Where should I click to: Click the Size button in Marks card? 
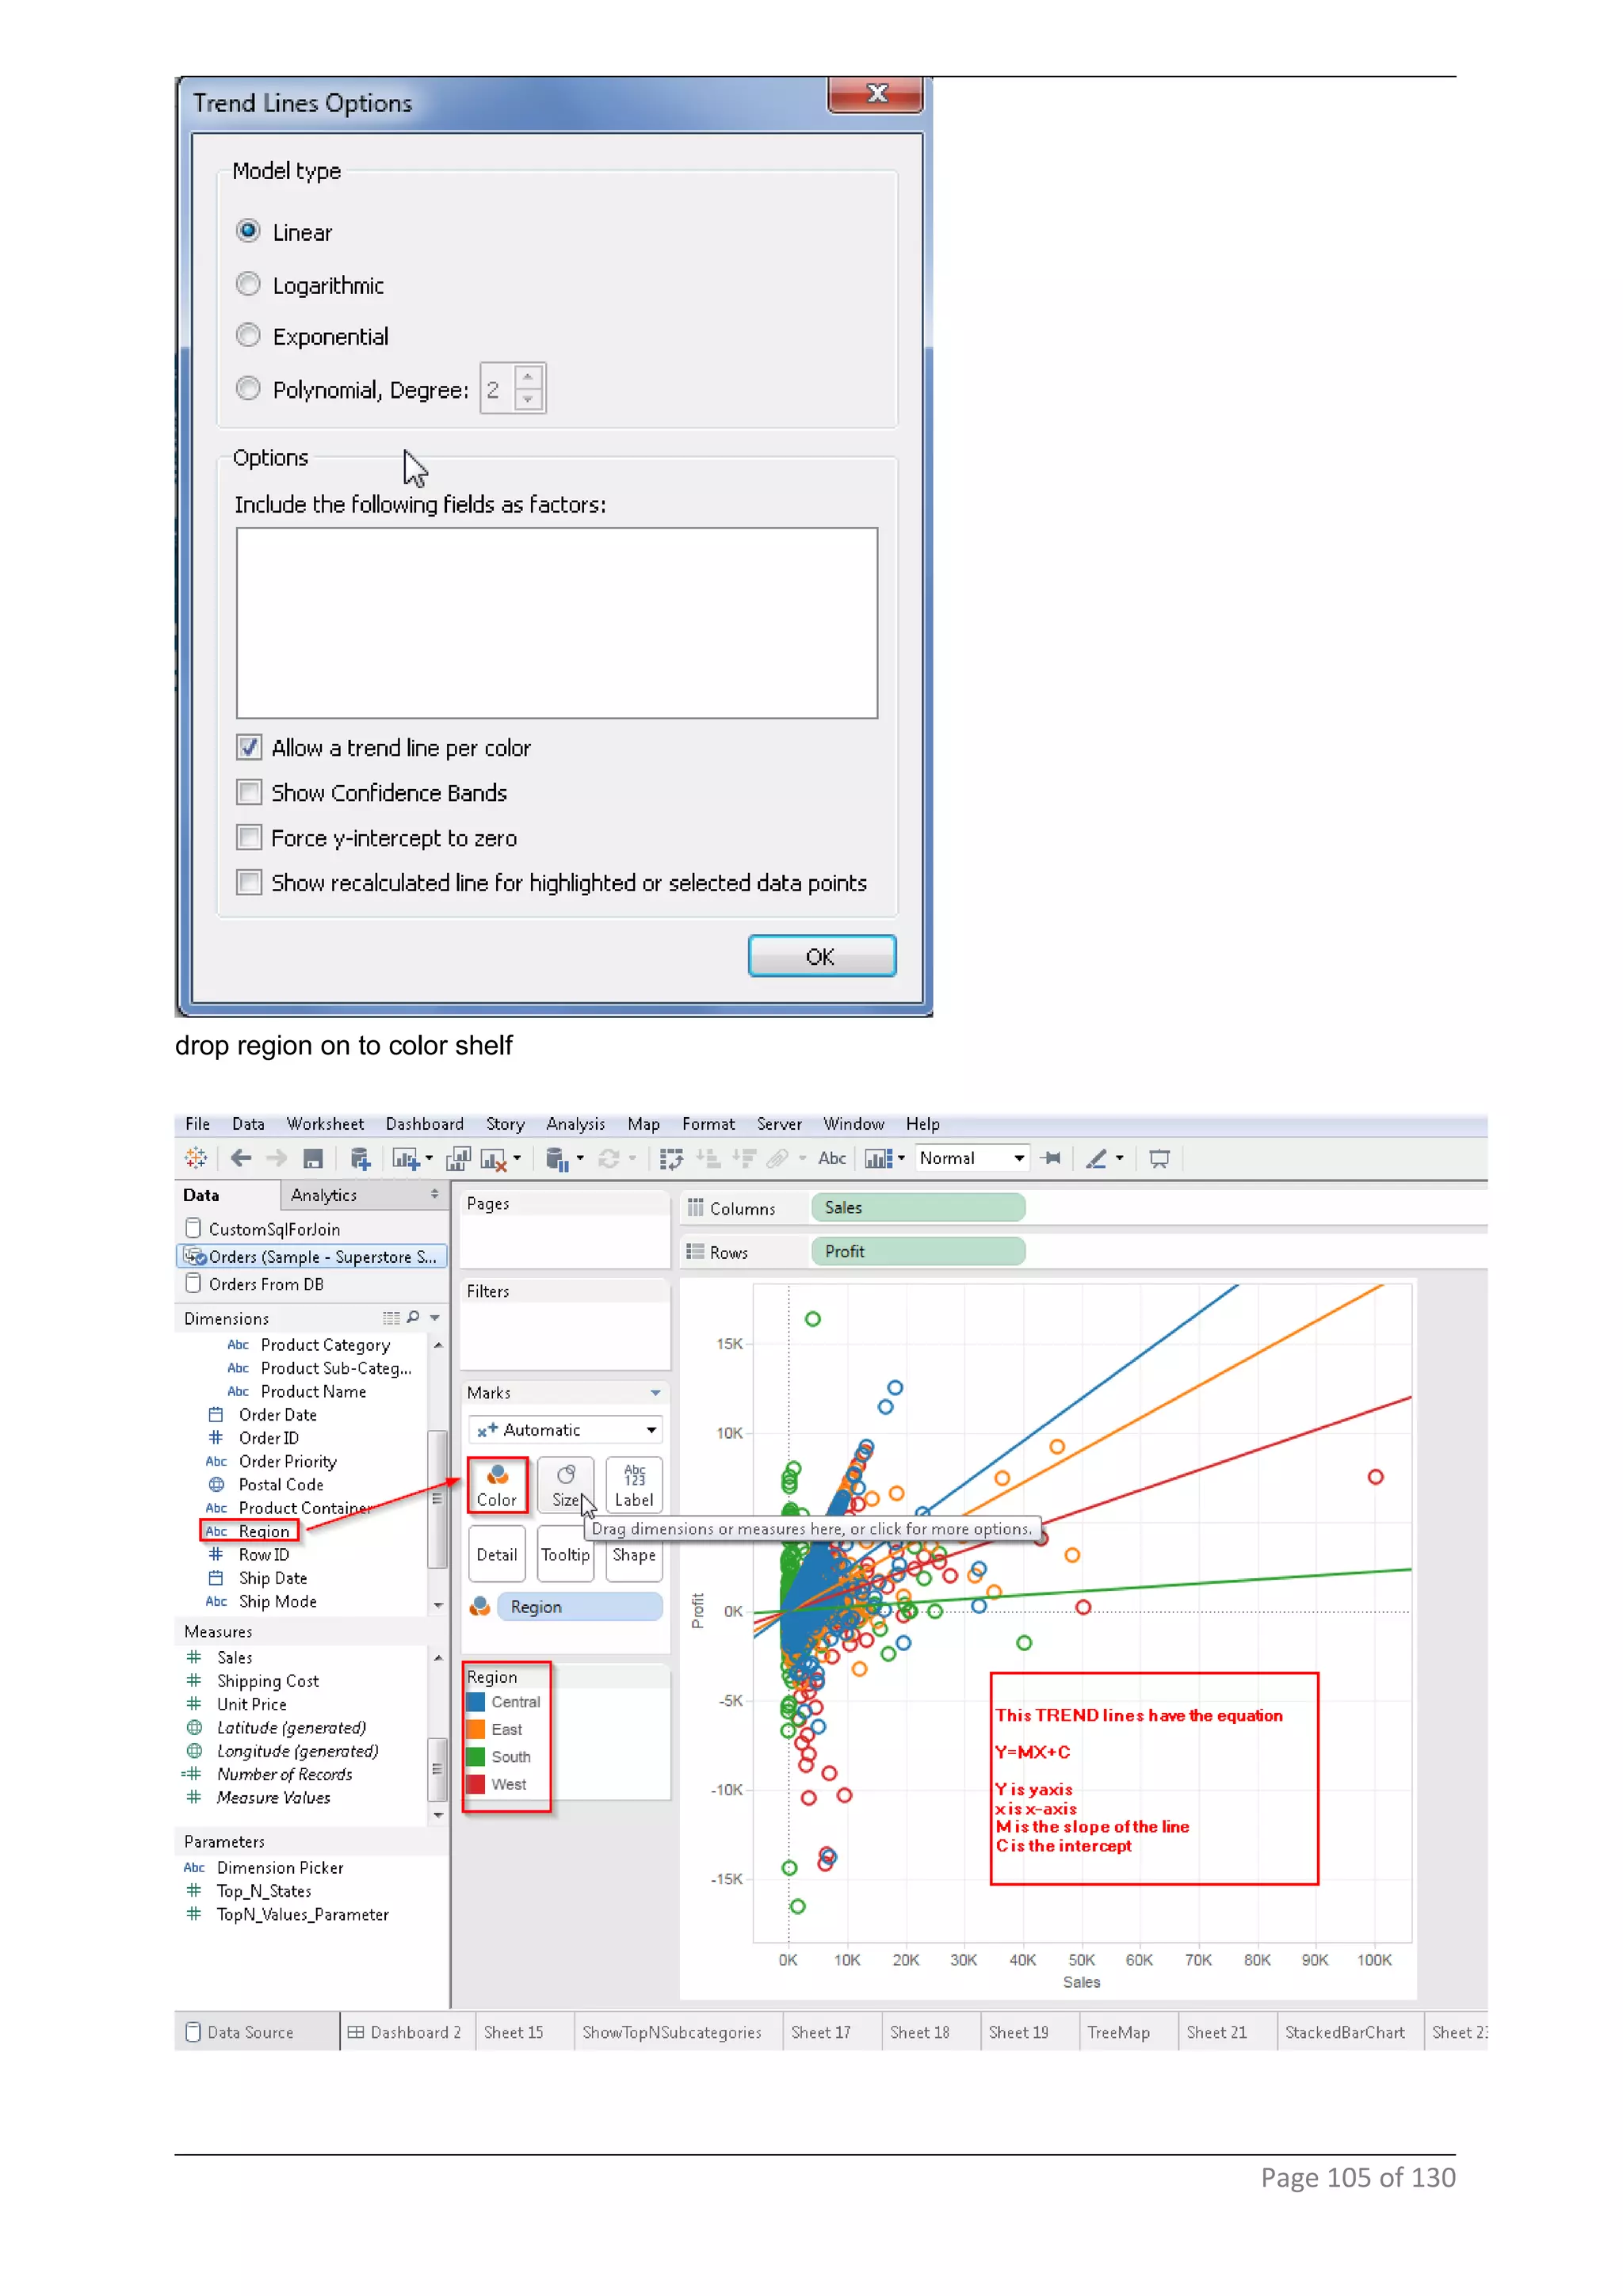pos(565,1484)
